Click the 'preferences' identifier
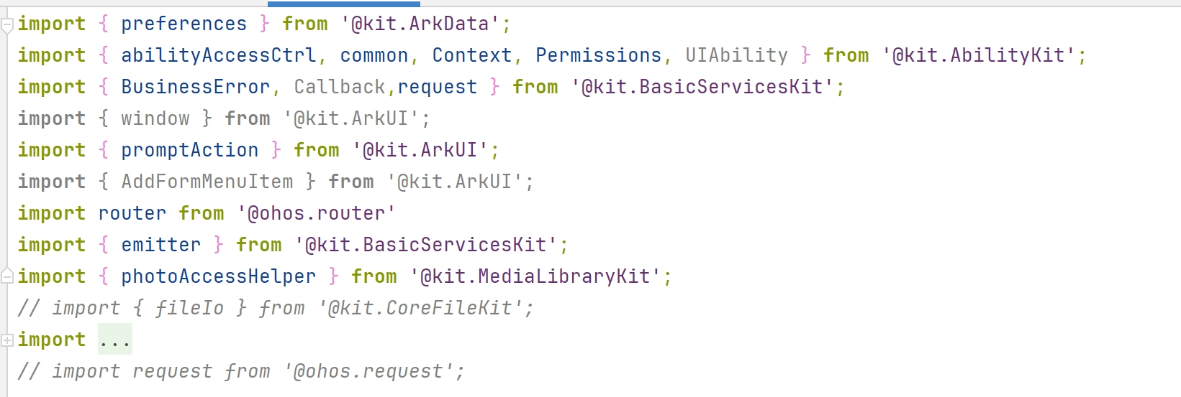This screenshot has width=1181, height=397. click(184, 24)
